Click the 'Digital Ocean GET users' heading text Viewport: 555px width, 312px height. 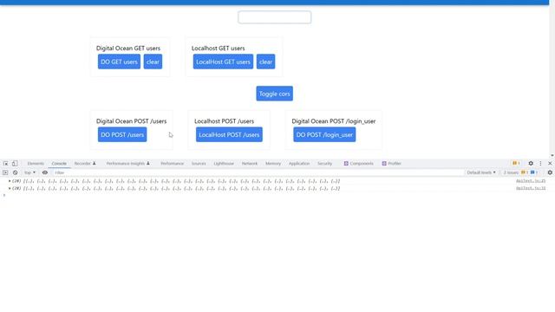128,49
